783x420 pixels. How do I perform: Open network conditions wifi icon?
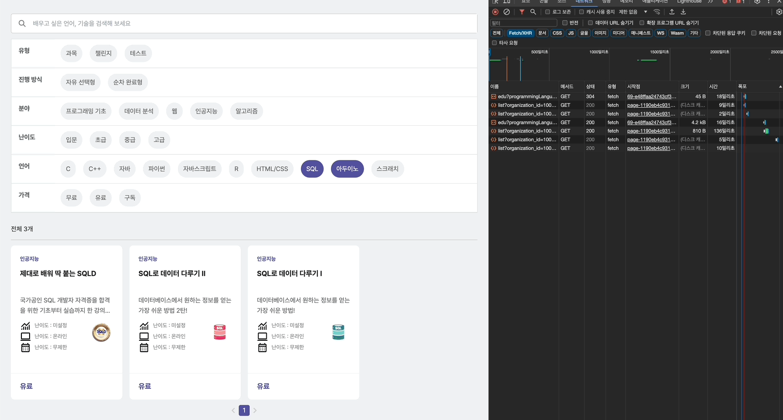pyautogui.click(x=656, y=12)
